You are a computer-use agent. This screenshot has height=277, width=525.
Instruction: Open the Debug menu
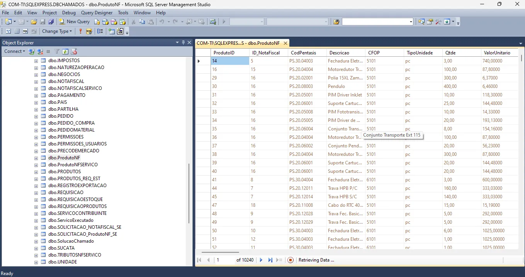click(x=69, y=13)
